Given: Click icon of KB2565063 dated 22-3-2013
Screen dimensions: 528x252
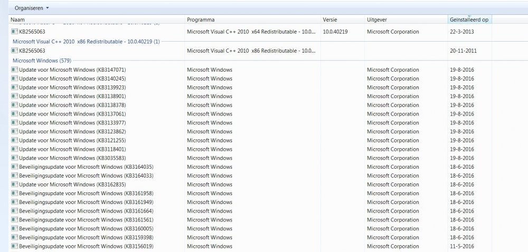Looking at the screenshot, I should pos(14,32).
